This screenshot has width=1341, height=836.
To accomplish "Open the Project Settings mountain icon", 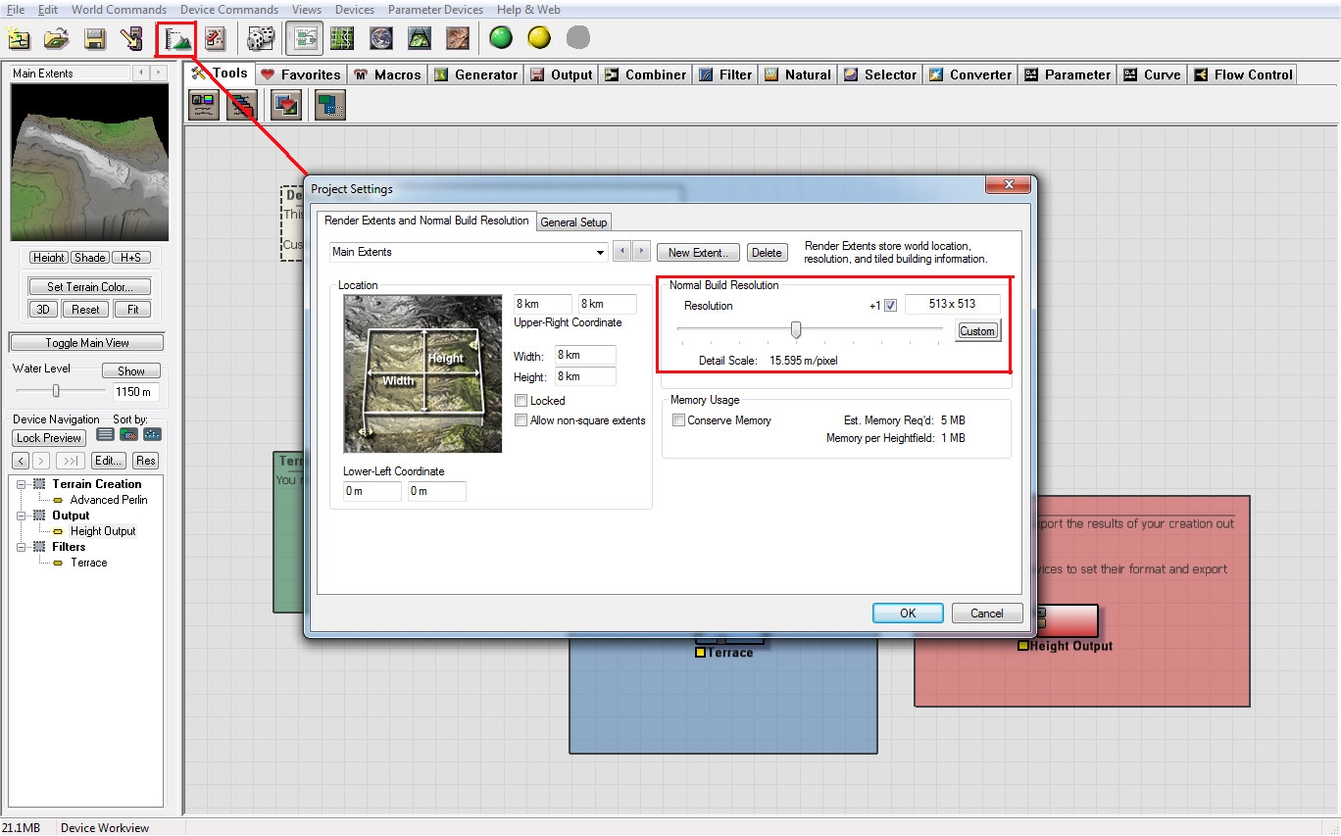I will pos(176,39).
